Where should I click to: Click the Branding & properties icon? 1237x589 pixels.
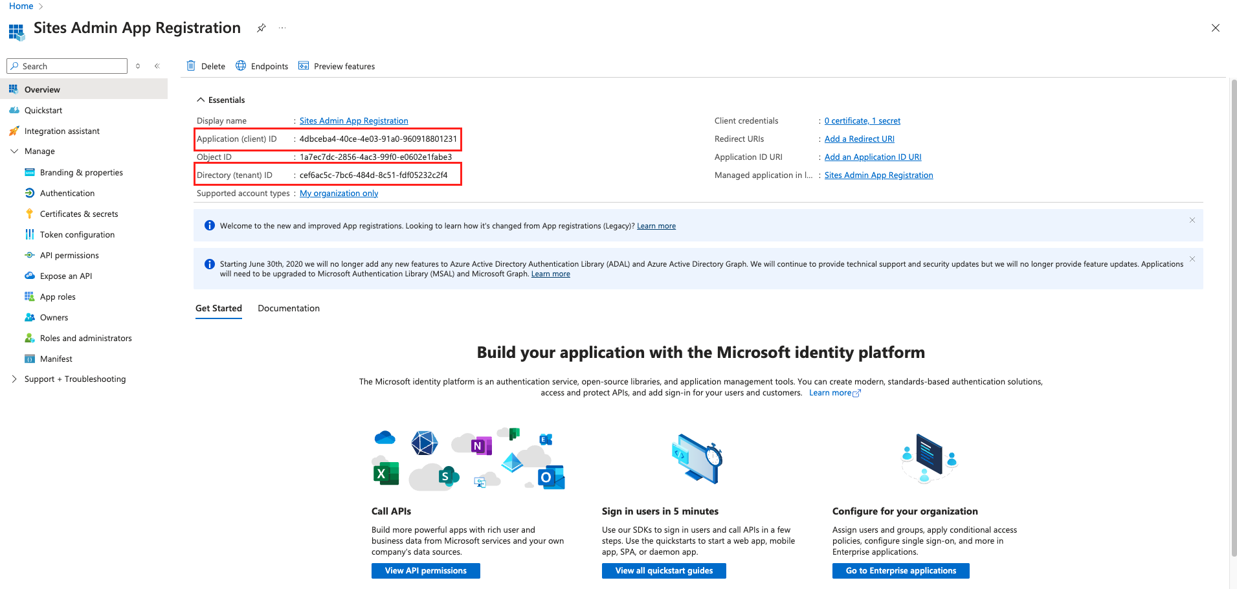pos(29,172)
